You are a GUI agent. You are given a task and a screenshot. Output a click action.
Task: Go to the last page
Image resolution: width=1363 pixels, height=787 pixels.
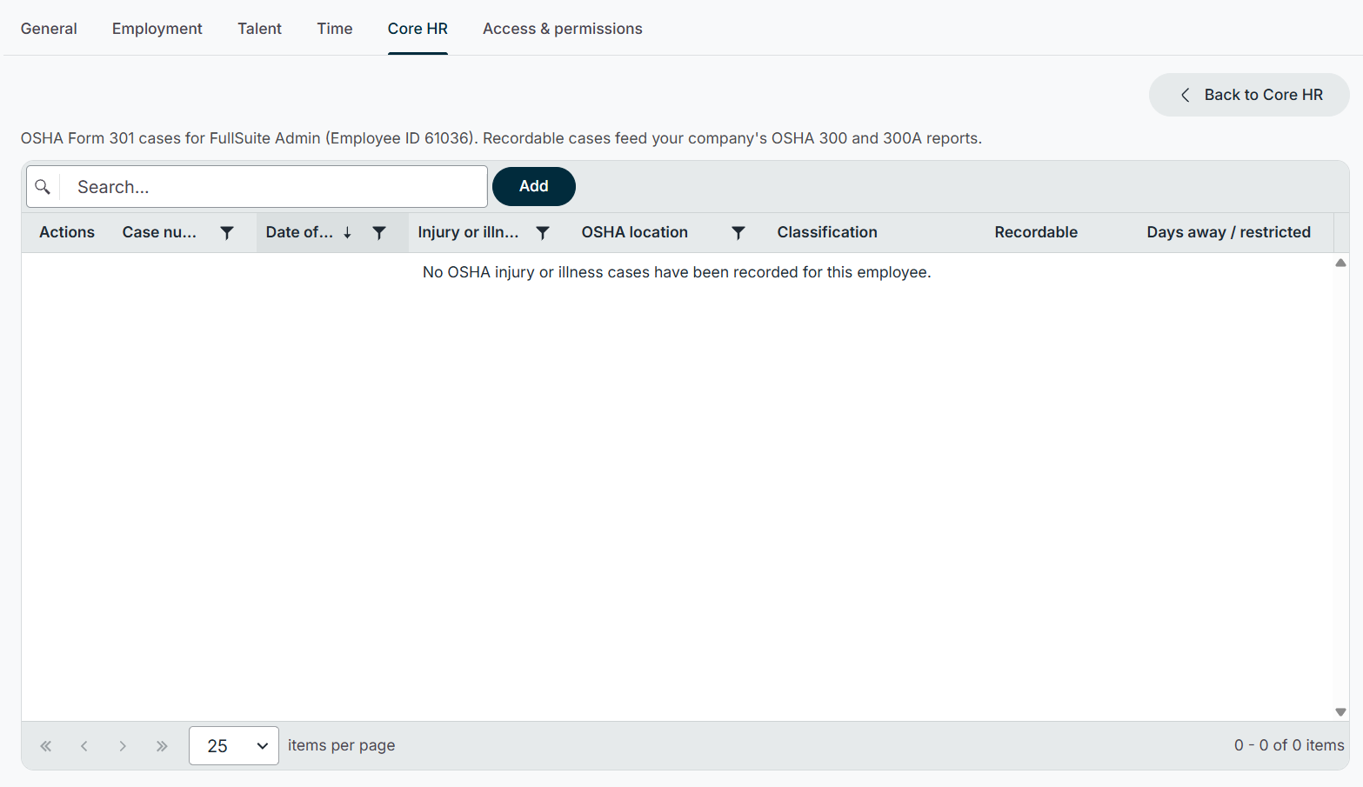tap(162, 746)
